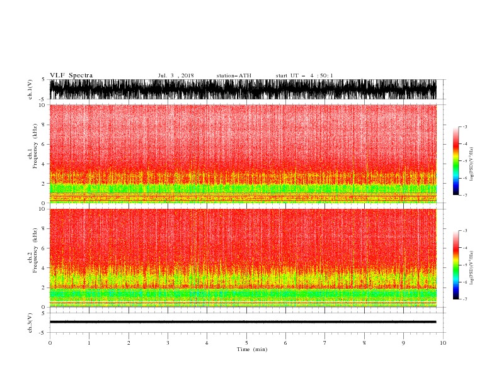Click the time axis tick label "7"

(x=325, y=343)
